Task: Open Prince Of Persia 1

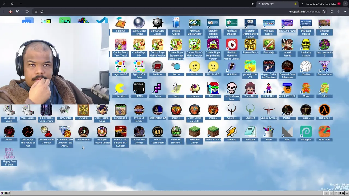Action: [x=139, y=114]
